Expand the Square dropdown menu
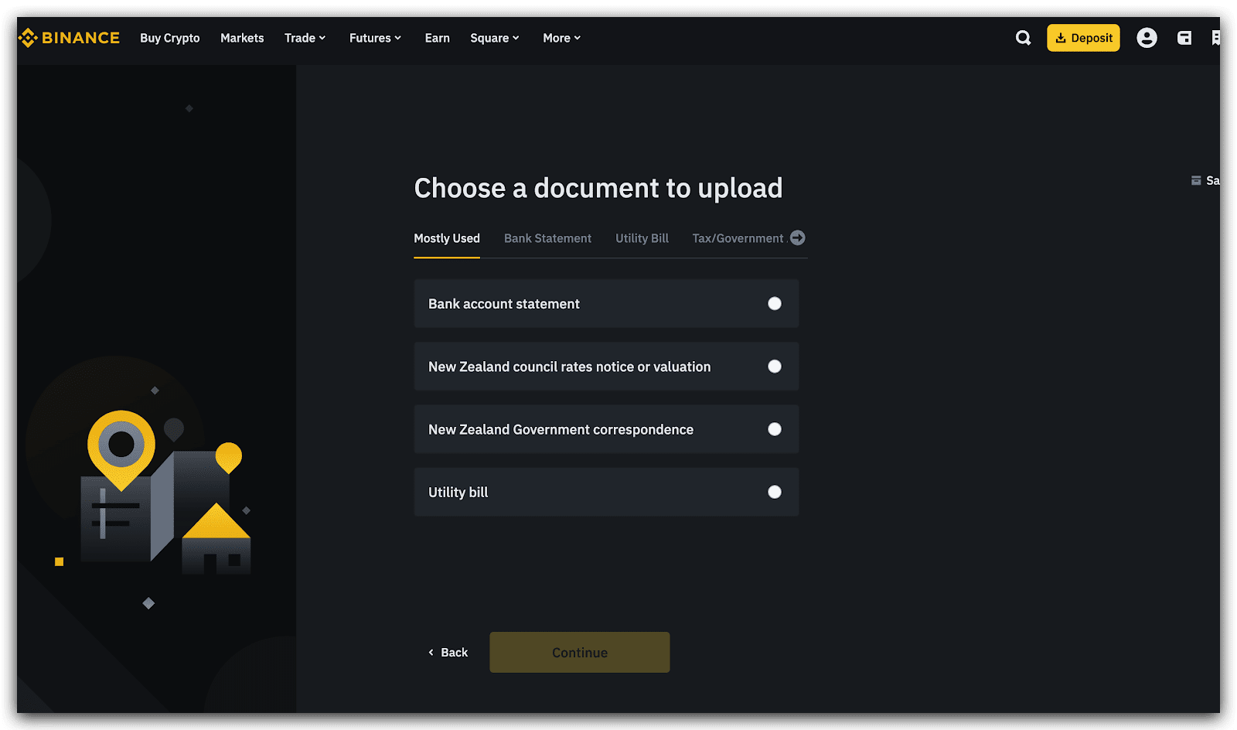 494,38
